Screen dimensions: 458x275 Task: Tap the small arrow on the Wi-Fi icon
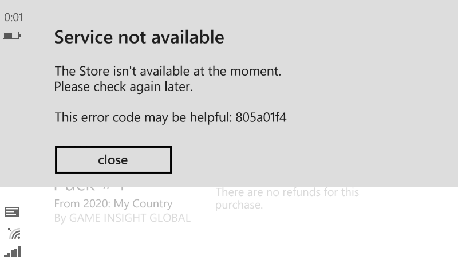(x=9, y=229)
